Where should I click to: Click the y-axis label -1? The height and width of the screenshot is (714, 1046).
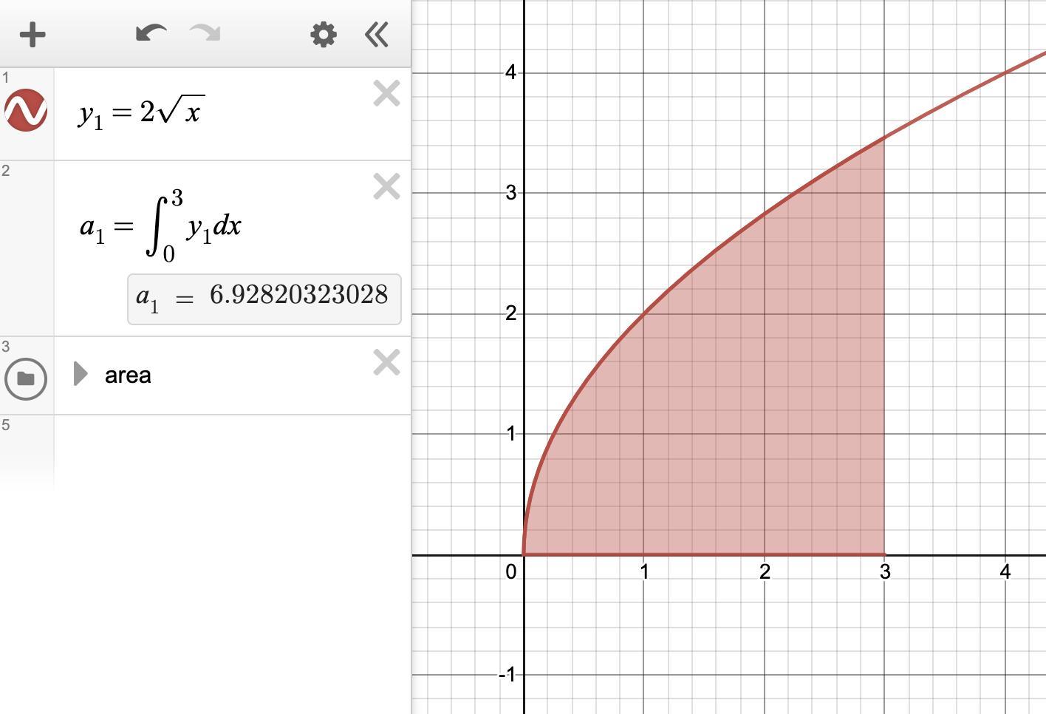(507, 675)
